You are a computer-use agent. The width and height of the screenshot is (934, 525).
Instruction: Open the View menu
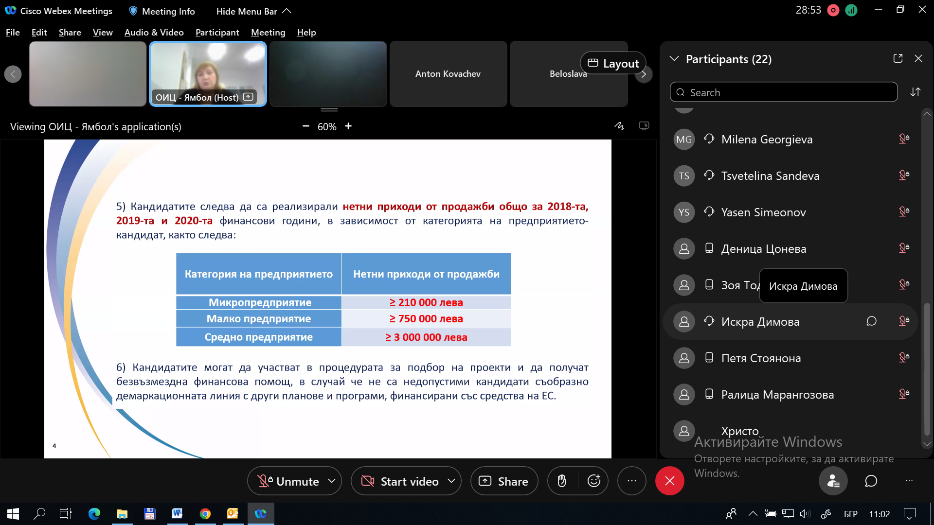[x=103, y=32]
